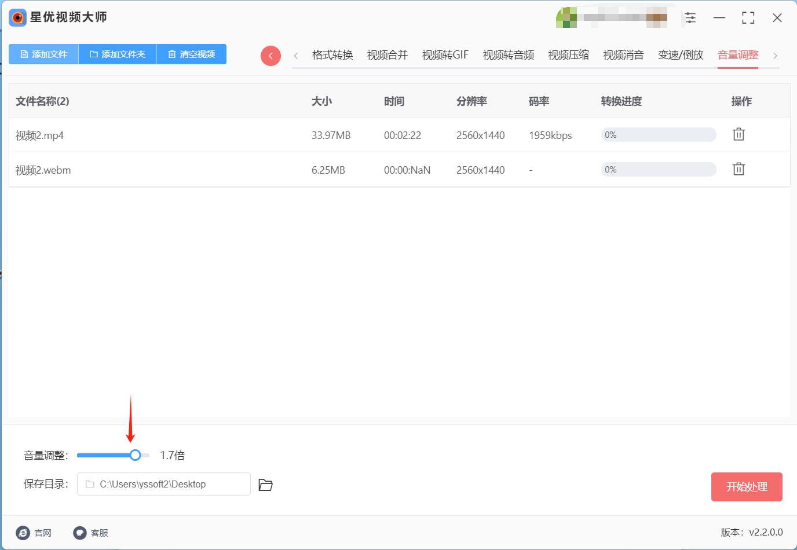The width and height of the screenshot is (797, 550).
Task: Click the red back arrow circle button
Action: click(x=270, y=56)
